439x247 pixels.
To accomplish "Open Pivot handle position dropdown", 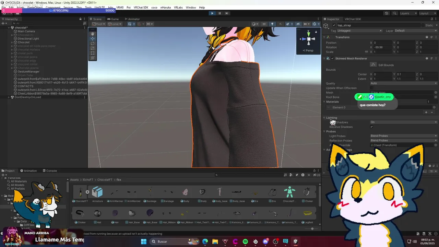I will point(99,24).
